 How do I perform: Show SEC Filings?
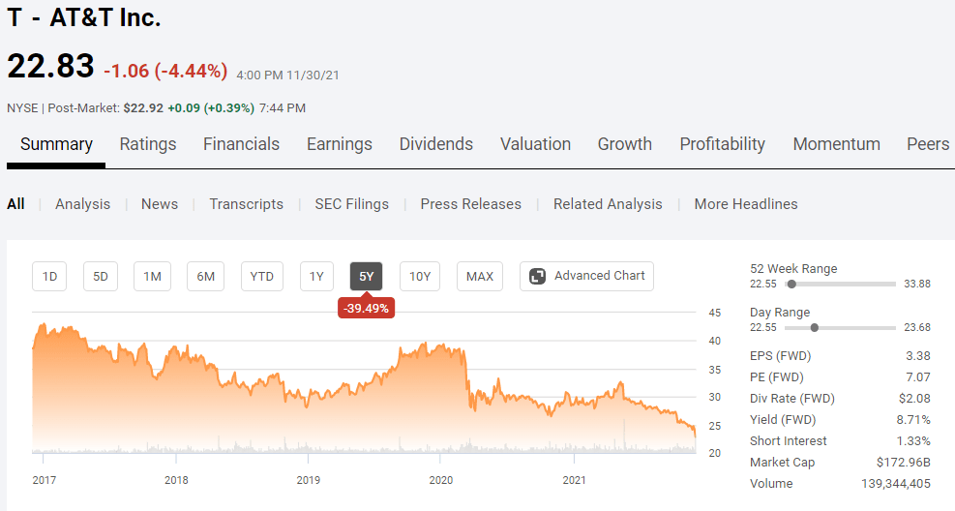coord(351,204)
